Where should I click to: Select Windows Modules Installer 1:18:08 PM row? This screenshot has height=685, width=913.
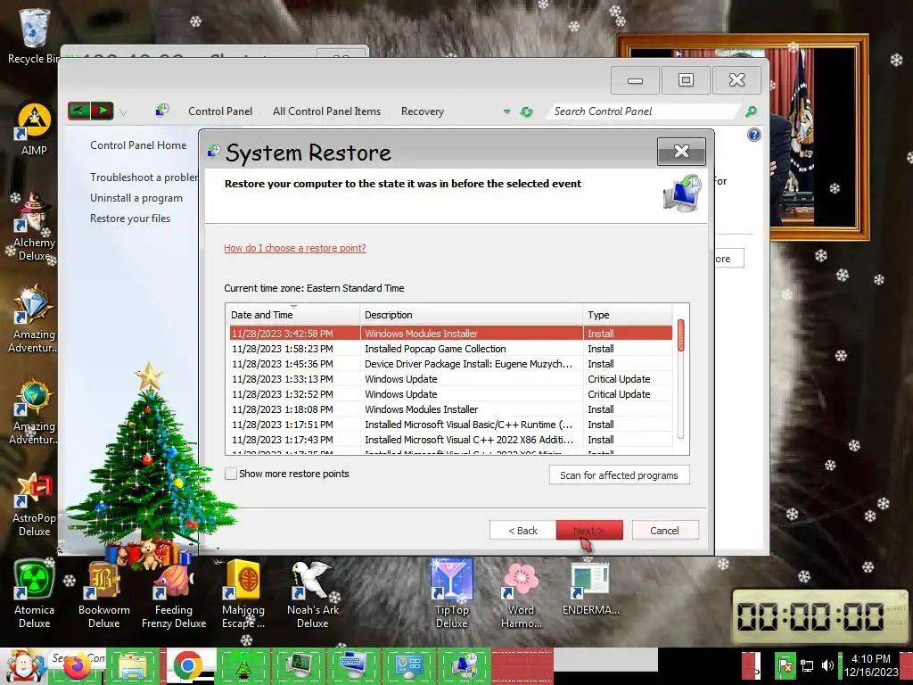pos(450,409)
